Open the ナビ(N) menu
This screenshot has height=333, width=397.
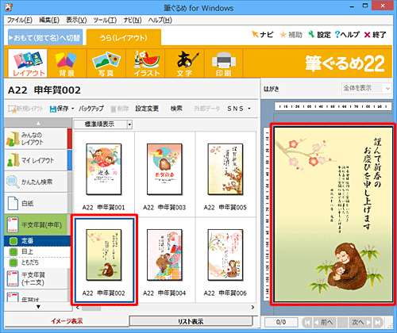click(x=133, y=20)
